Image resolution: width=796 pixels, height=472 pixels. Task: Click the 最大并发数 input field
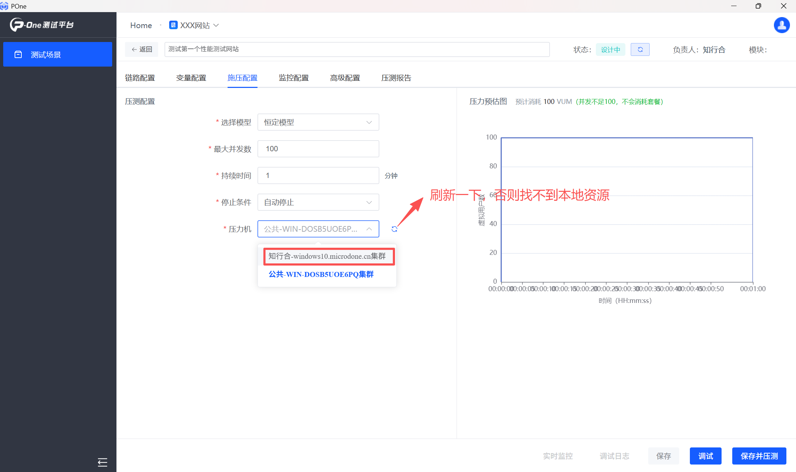(318, 149)
